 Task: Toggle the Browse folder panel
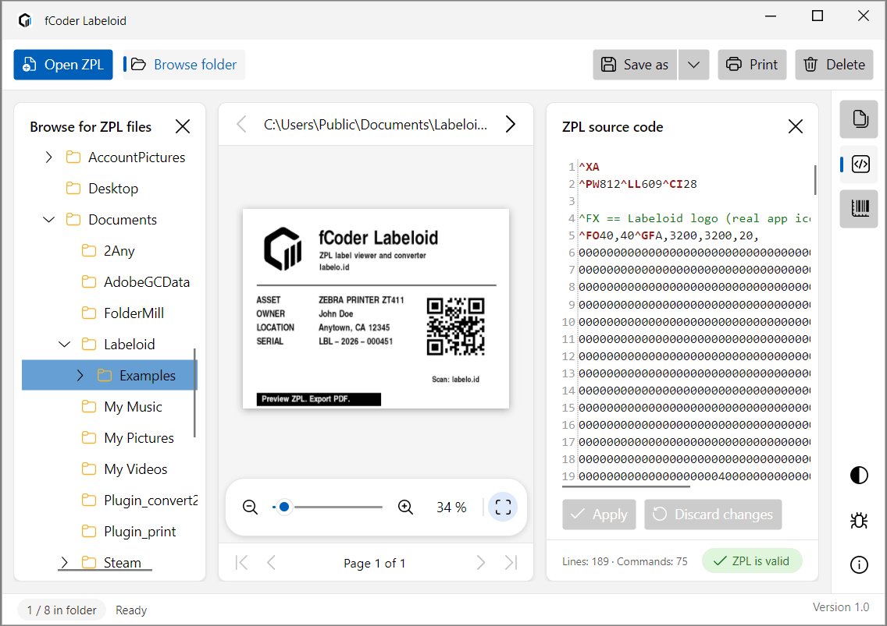(x=184, y=65)
